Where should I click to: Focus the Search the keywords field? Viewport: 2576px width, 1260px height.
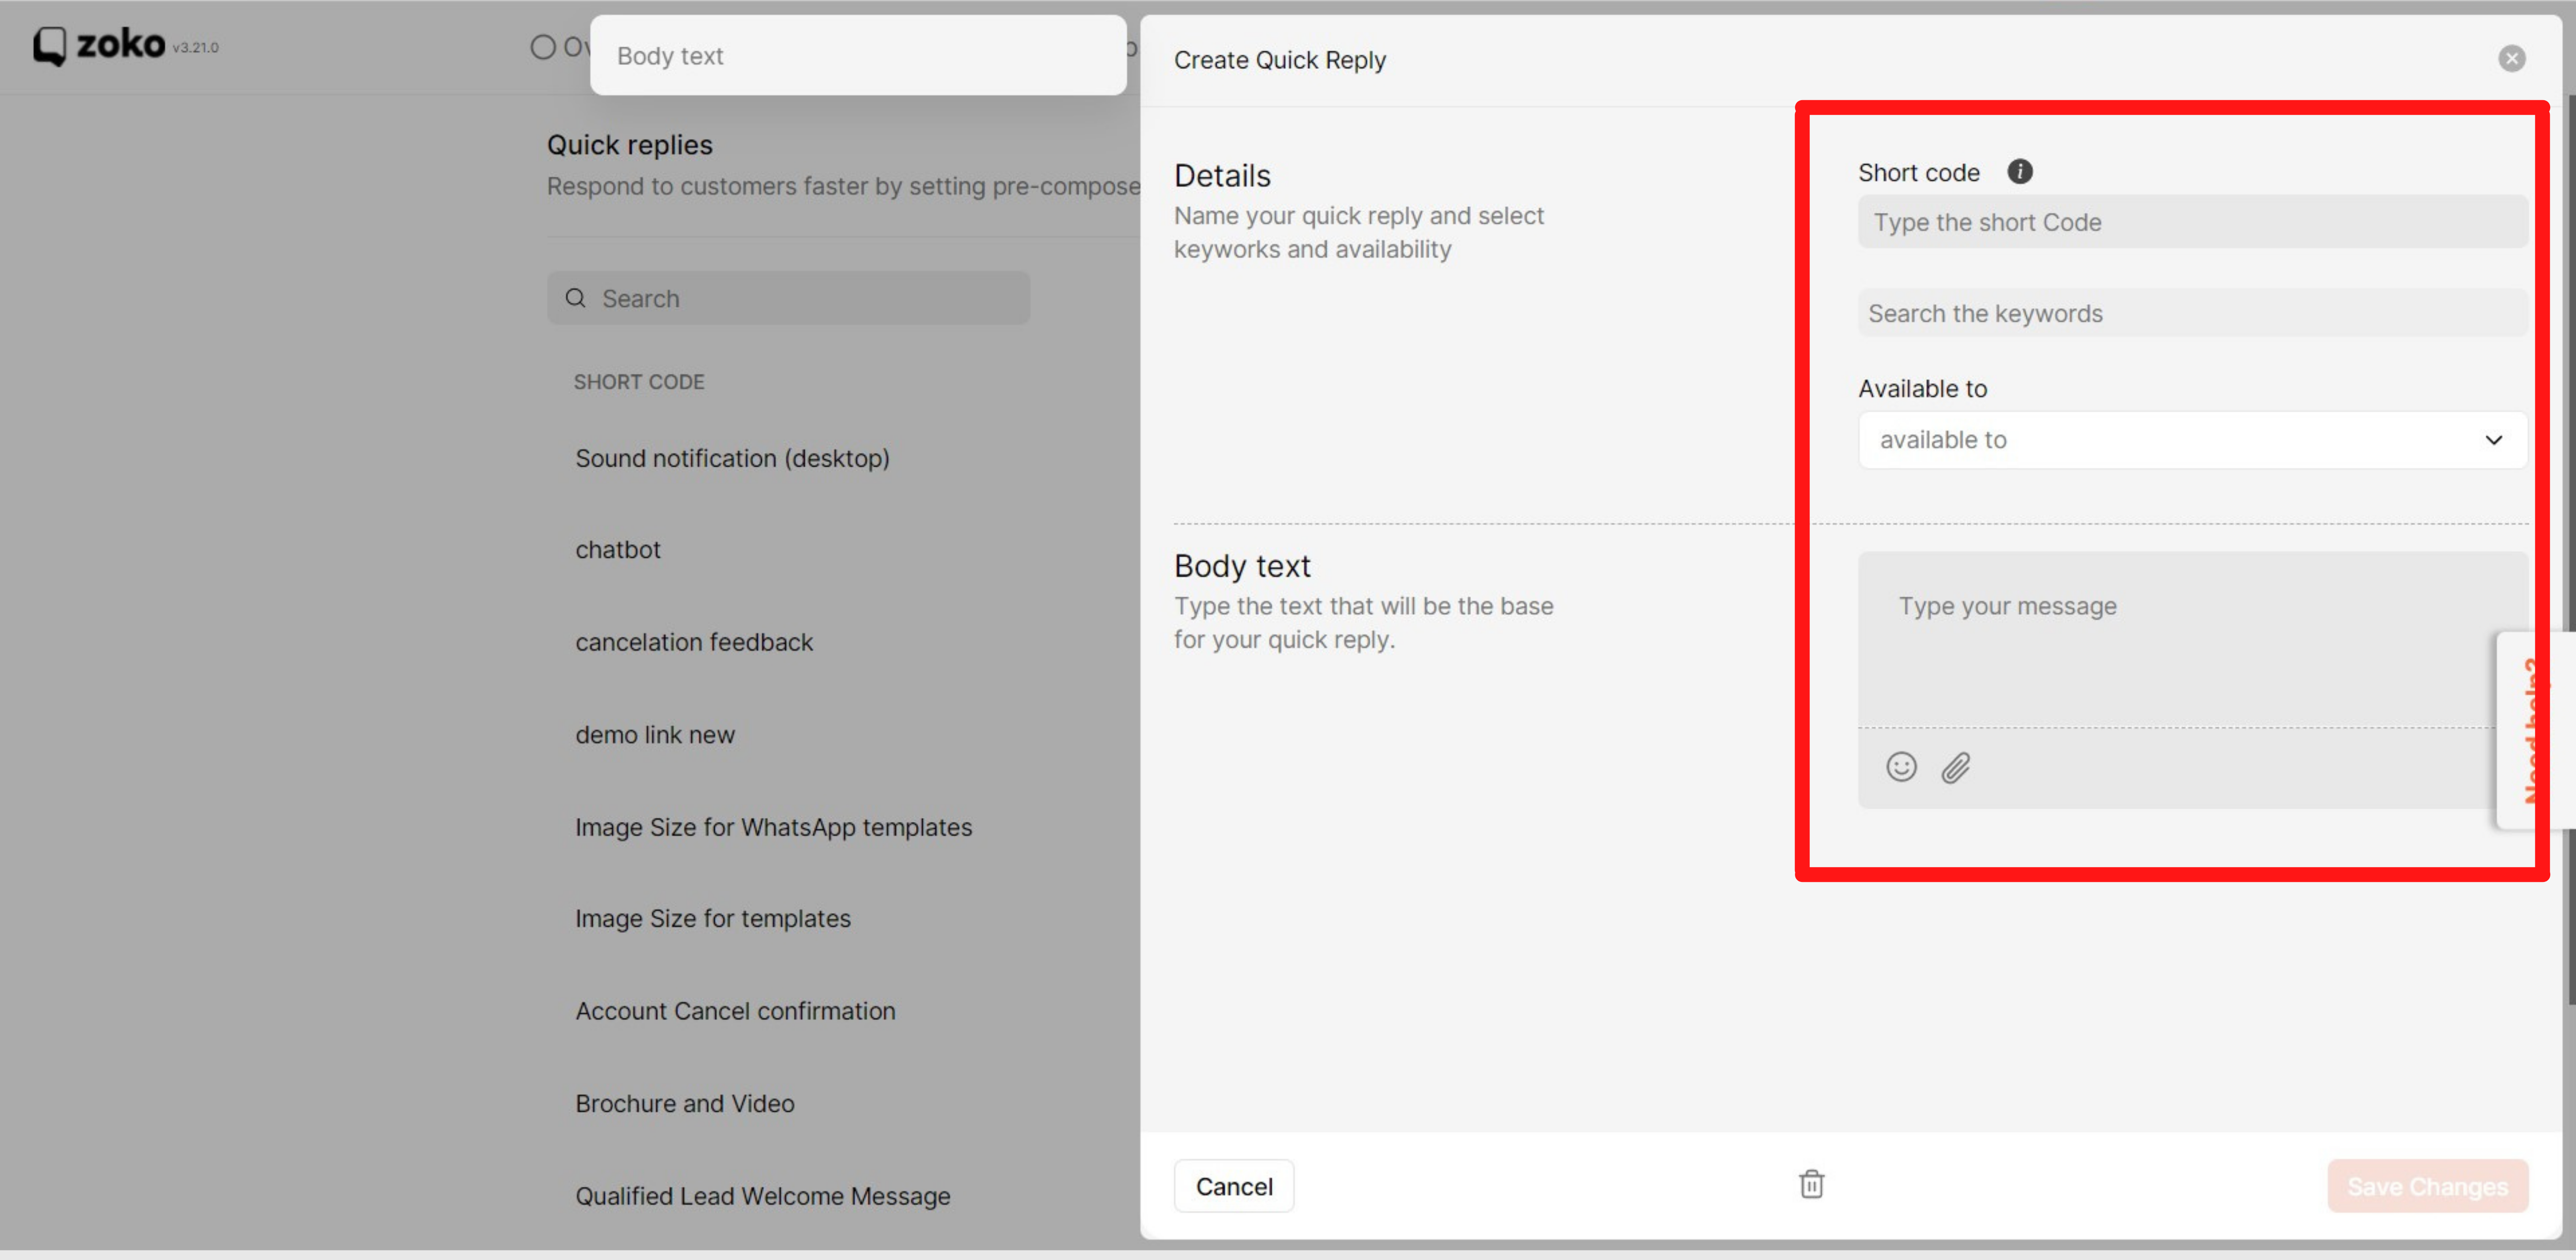click(2192, 313)
